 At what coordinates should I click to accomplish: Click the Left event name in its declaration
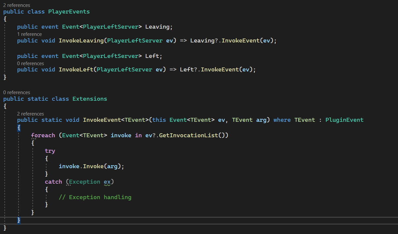152,56
